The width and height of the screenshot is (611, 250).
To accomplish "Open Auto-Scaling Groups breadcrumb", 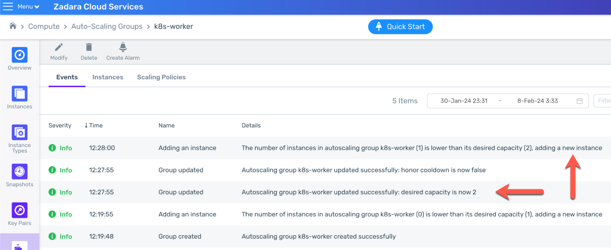I will (107, 27).
